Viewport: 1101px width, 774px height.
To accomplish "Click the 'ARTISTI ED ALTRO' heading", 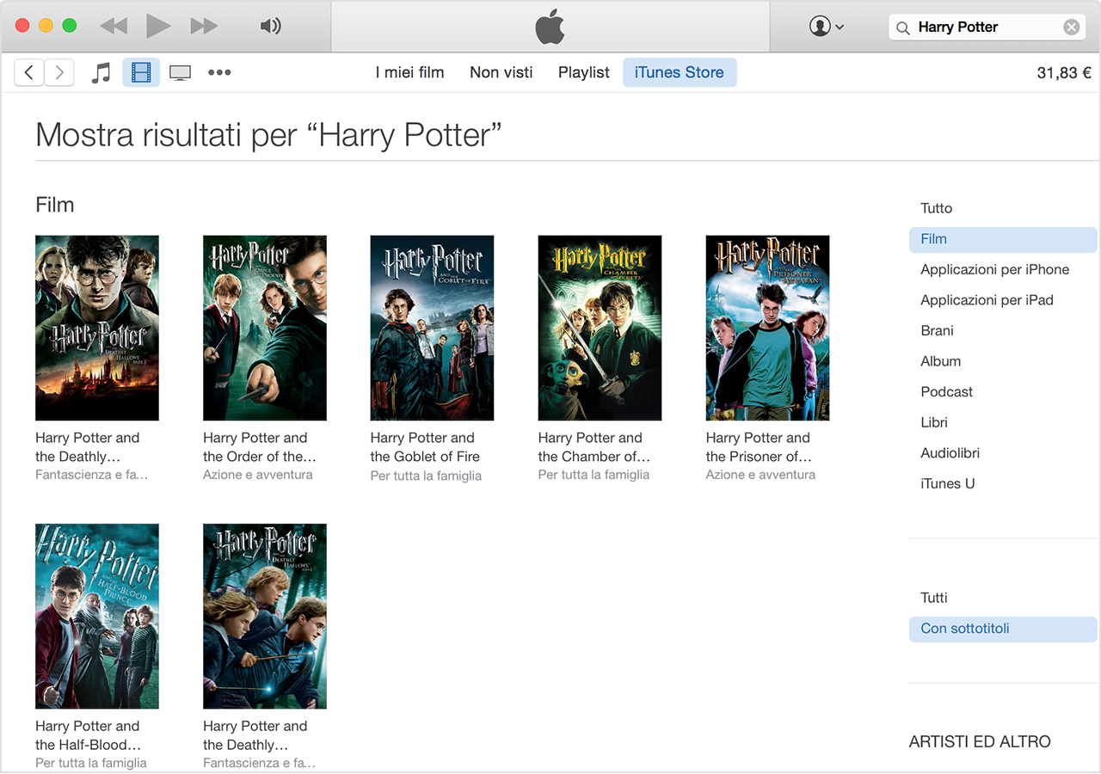I will (x=980, y=741).
